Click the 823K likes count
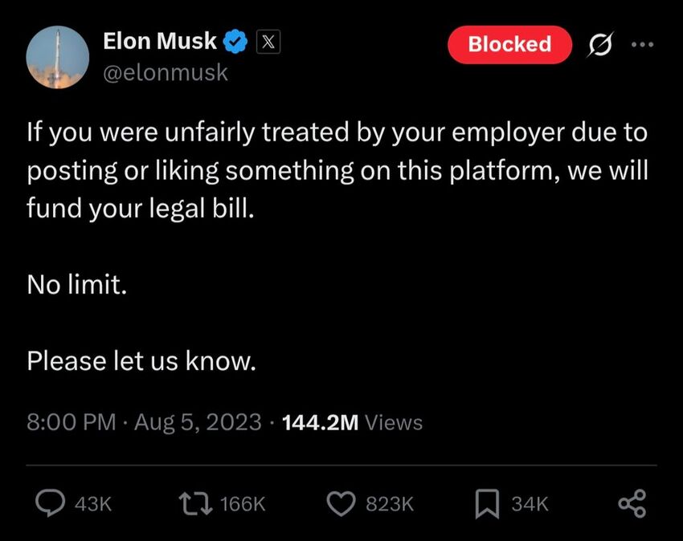This screenshot has width=683, height=541. 390,504
